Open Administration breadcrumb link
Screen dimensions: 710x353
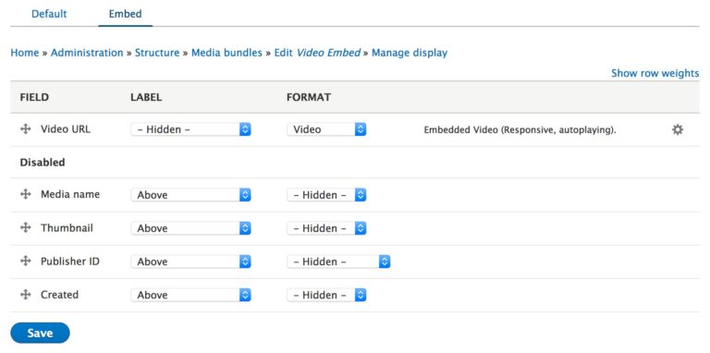click(x=87, y=53)
